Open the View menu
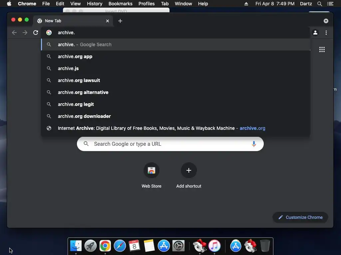Viewport: 341px width, 255px height. [76, 4]
